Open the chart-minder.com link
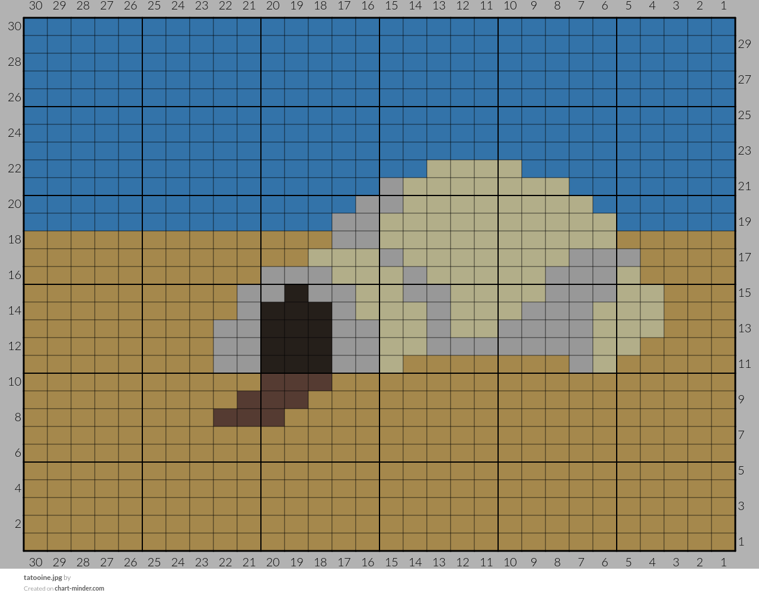The width and height of the screenshot is (759, 606). (79, 588)
